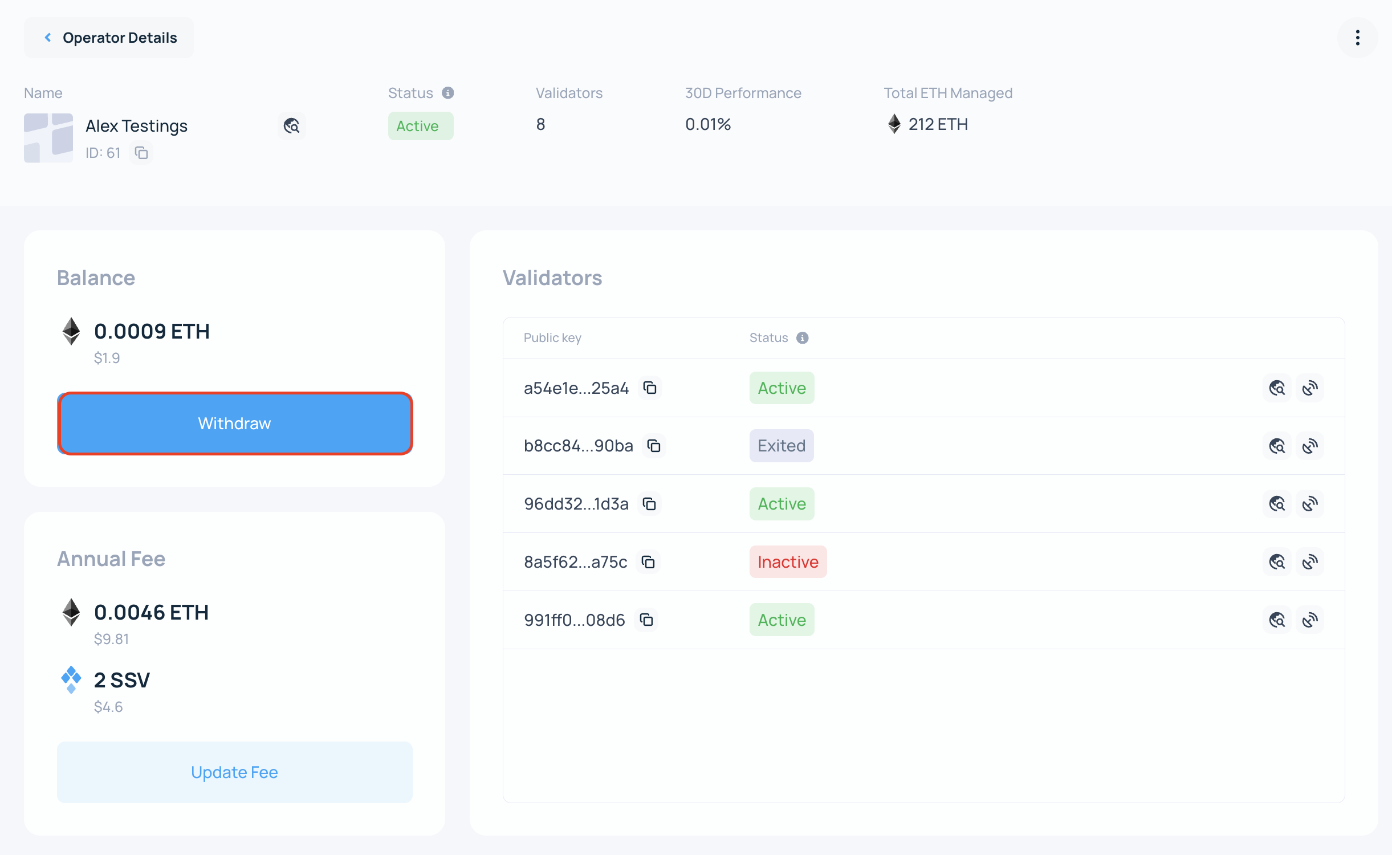Open beacon chain link for validator a54e1e...25a4
The height and width of the screenshot is (855, 1392).
tap(1310, 388)
